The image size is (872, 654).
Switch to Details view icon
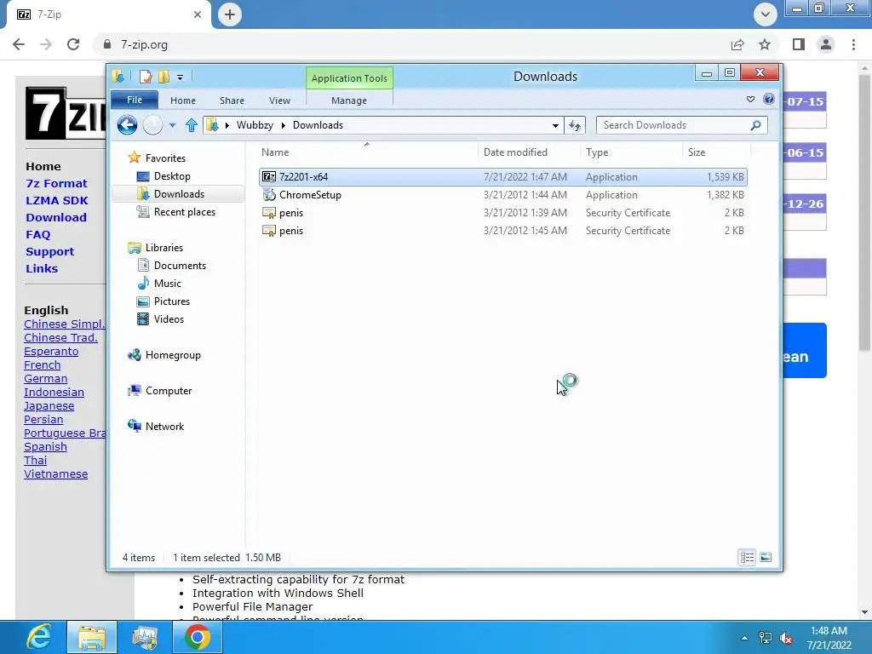coord(747,557)
